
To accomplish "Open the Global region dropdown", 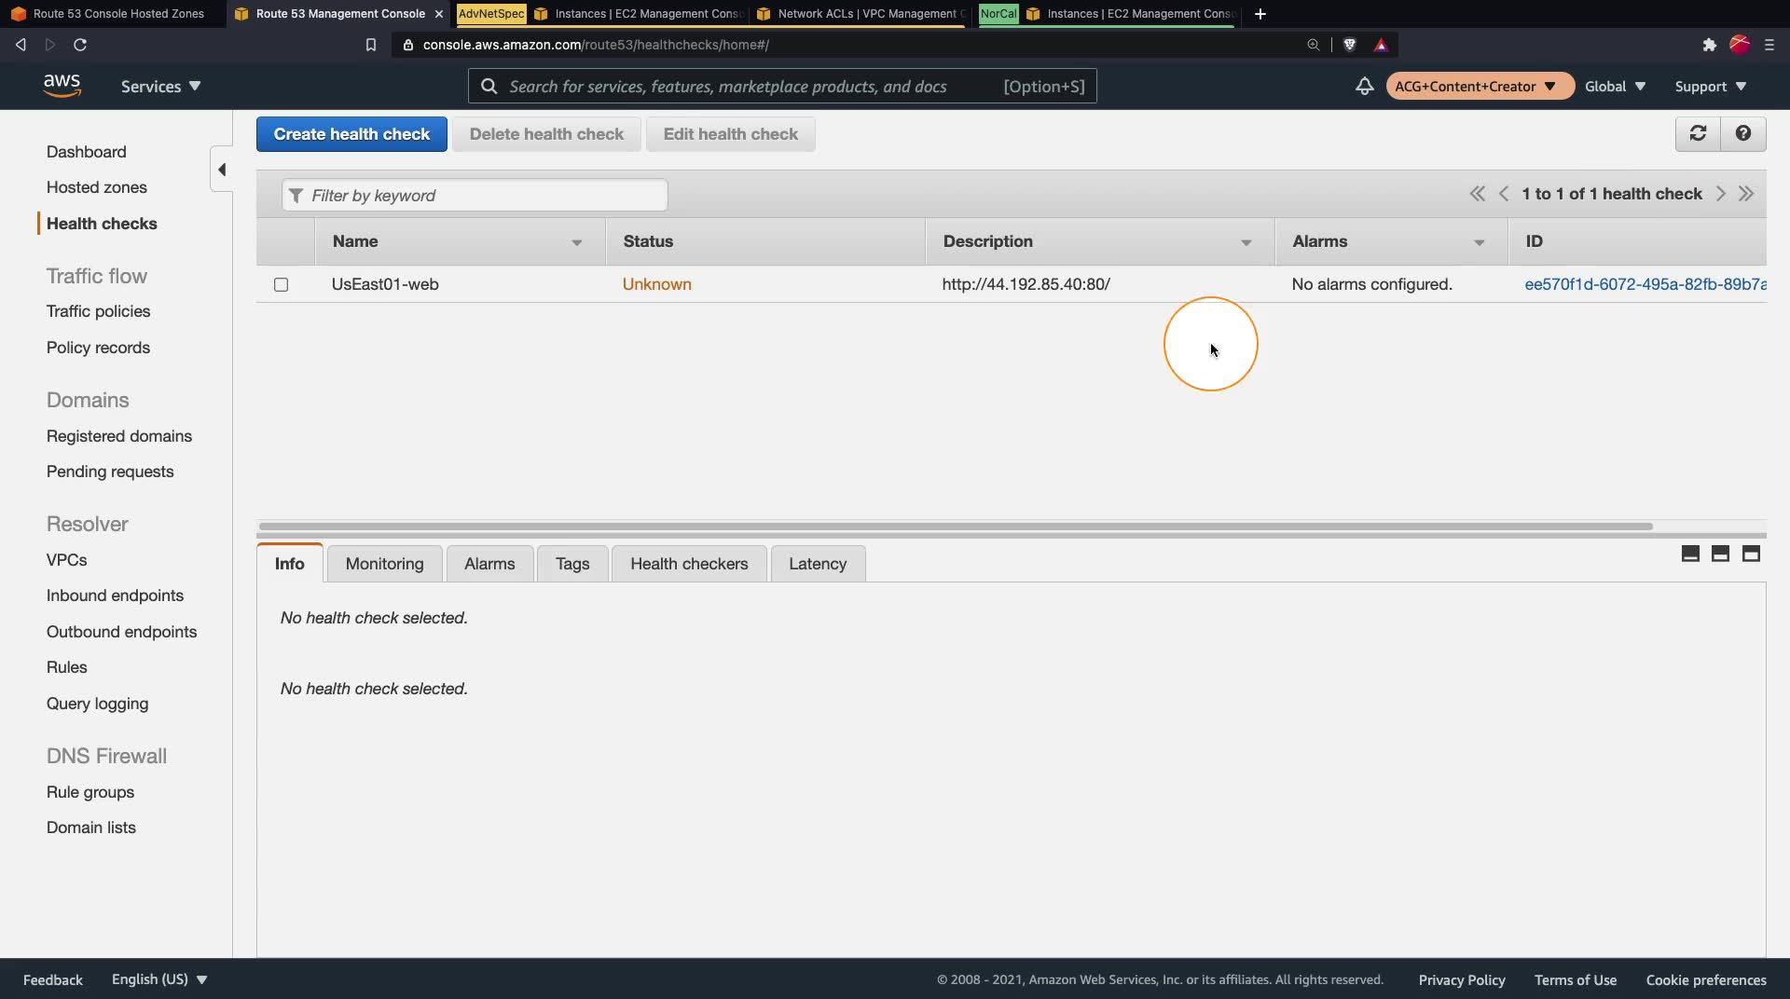I will (1615, 86).
